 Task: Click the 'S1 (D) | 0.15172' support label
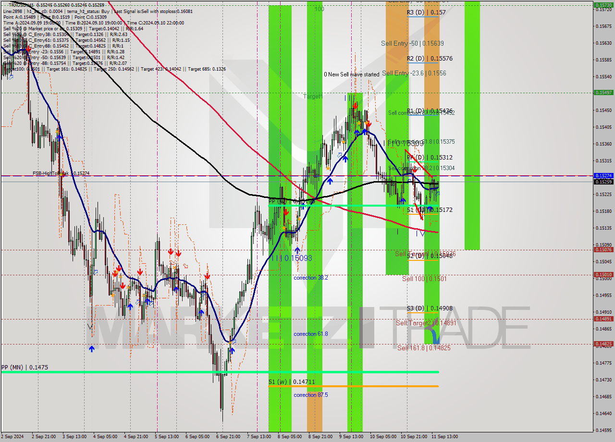point(430,210)
